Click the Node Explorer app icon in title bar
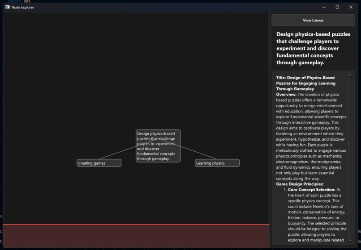The image size is (361, 250). (7, 7)
